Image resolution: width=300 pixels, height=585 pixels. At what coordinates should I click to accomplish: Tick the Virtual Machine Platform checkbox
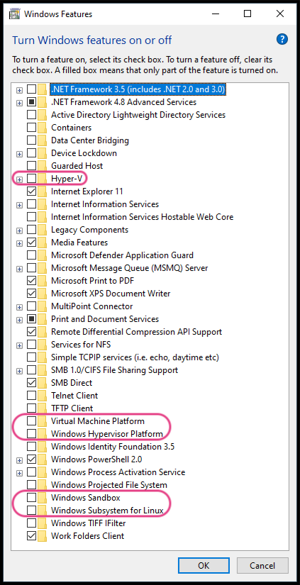(x=32, y=421)
